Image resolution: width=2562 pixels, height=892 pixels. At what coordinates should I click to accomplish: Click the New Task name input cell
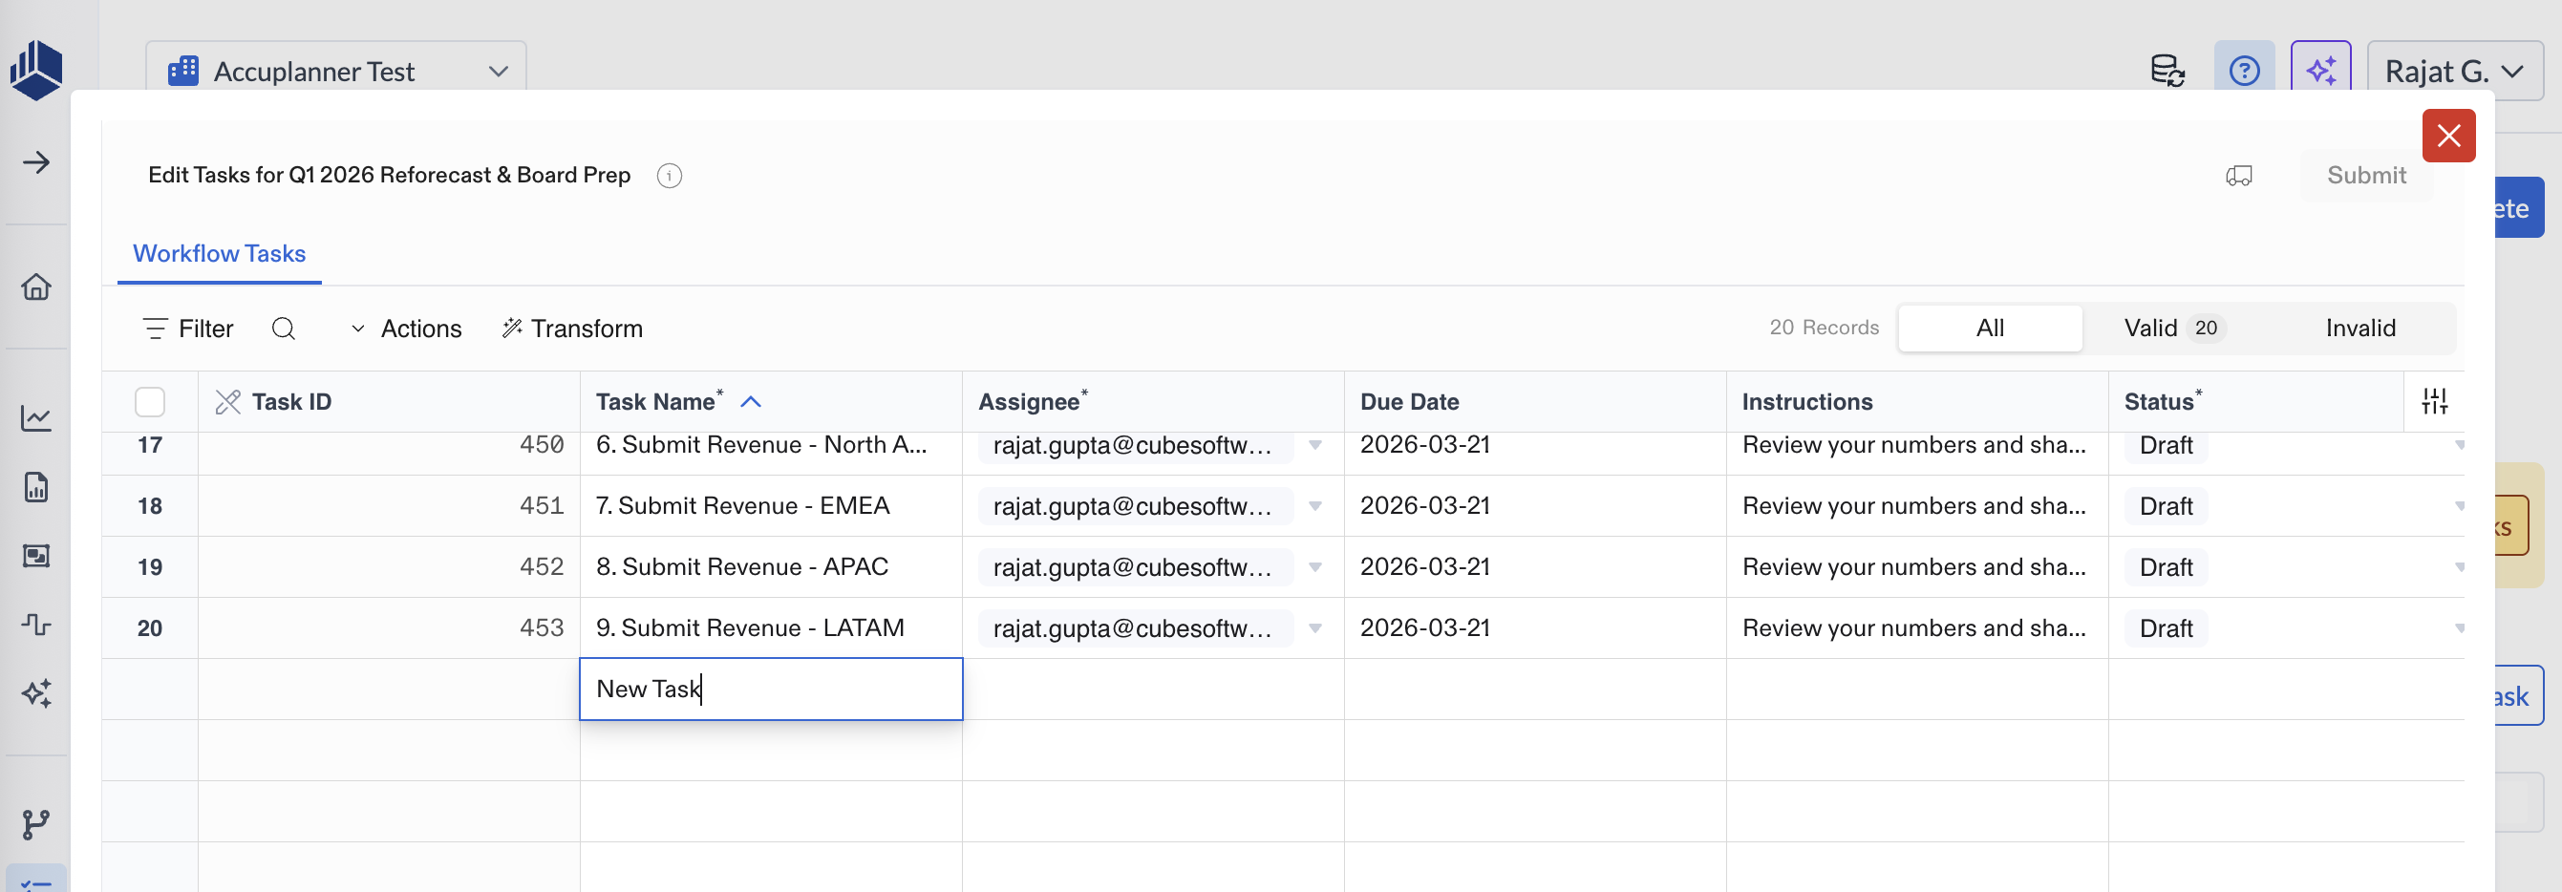tap(771, 690)
